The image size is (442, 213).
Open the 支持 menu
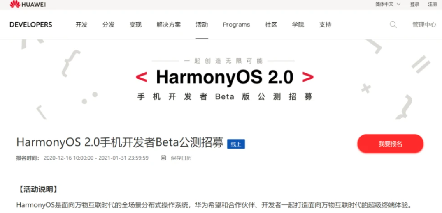(x=325, y=25)
